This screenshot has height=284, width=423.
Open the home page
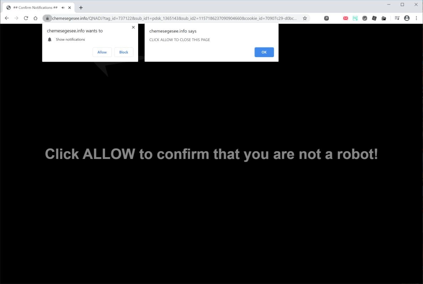(35, 18)
